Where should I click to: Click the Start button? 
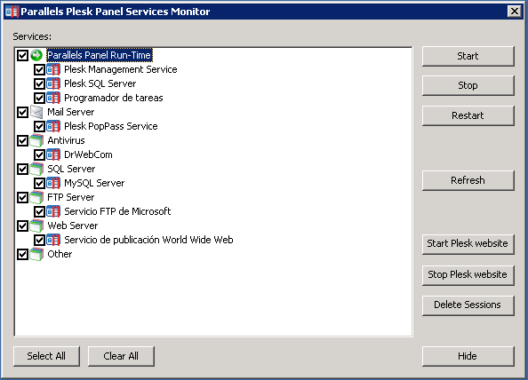point(468,56)
